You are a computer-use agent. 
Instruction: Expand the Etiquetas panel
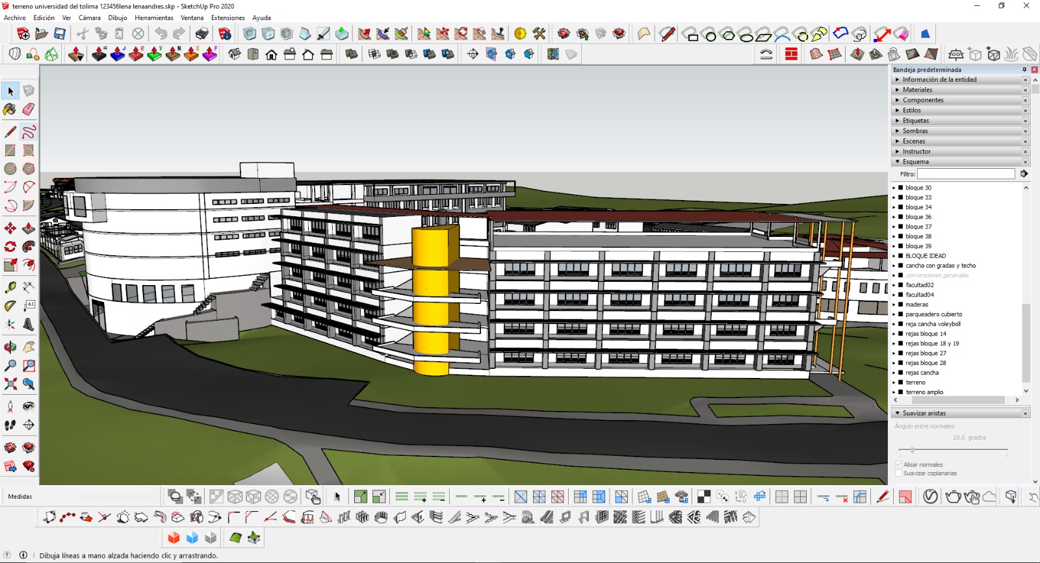point(915,121)
